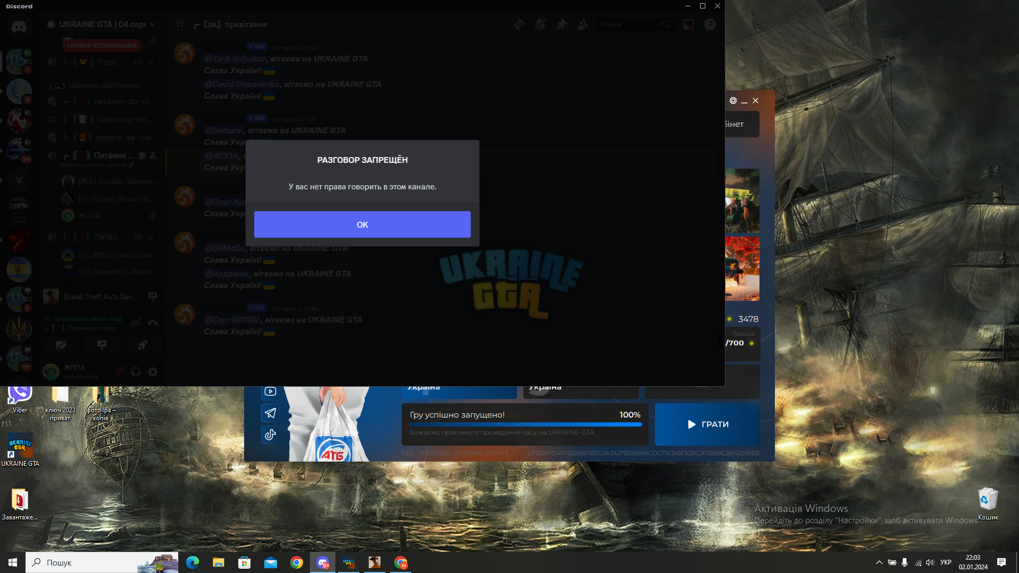1019x573 pixels.
Task: Show hidden system tray icons
Action: (879, 562)
